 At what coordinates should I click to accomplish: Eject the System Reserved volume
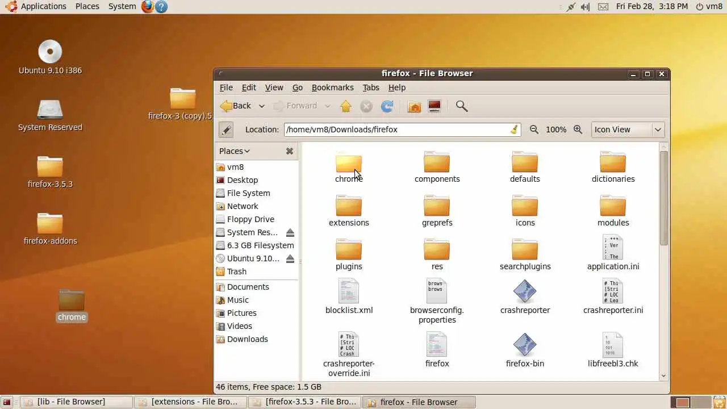pyautogui.click(x=290, y=232)
